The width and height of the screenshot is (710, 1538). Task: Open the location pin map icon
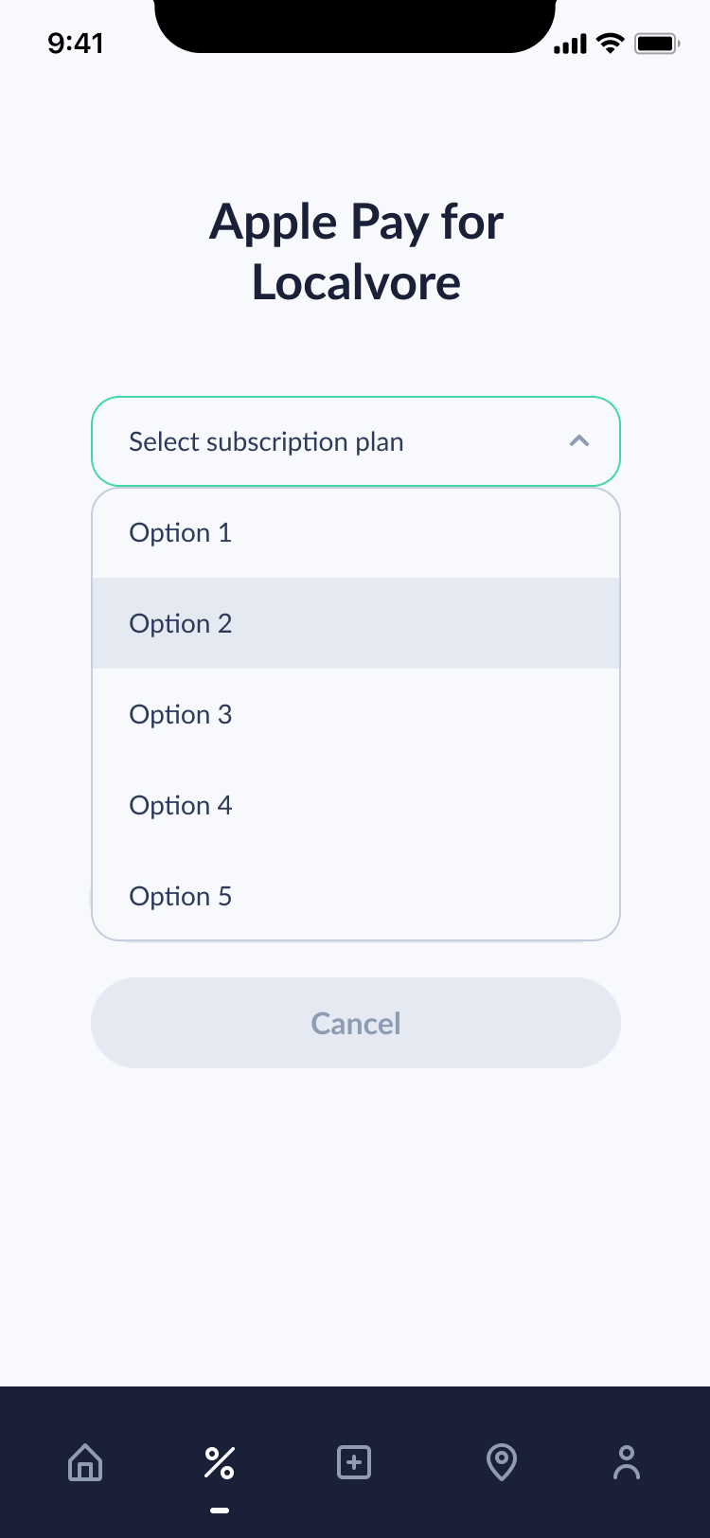coord(502,1462)
